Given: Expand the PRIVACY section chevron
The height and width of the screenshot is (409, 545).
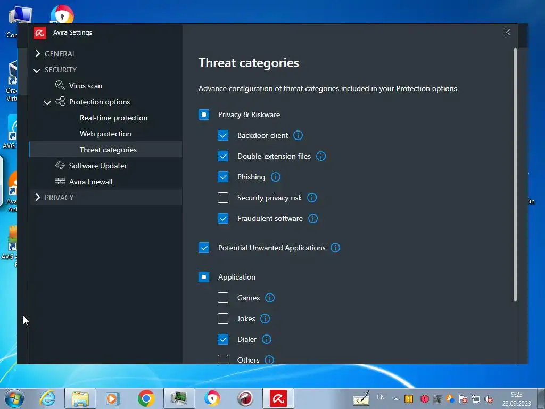Looking at the screenshot, I should point(38,197).
